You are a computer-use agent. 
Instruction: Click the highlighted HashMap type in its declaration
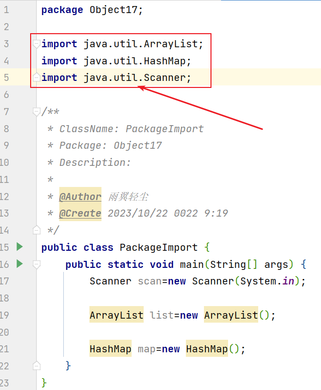(111, 349)
